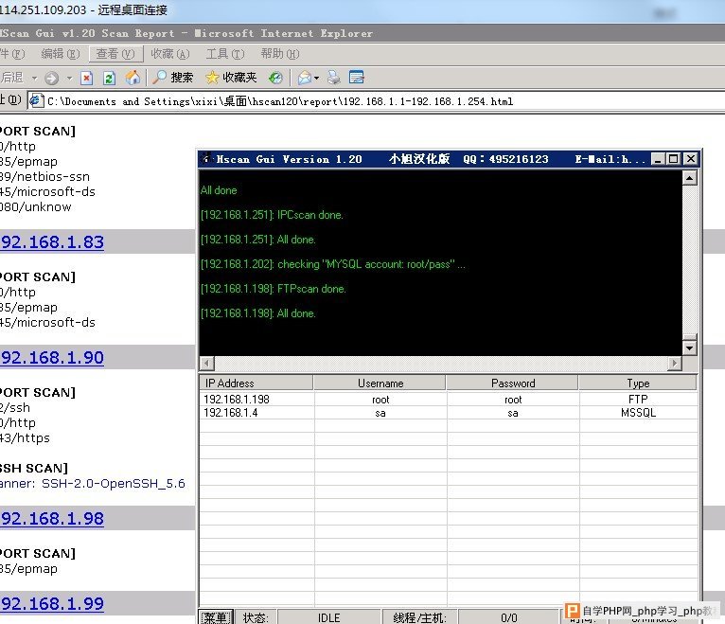Open the Mail icon dropdown arrow
Screen dimensions: 725x624
coord(317,79)
